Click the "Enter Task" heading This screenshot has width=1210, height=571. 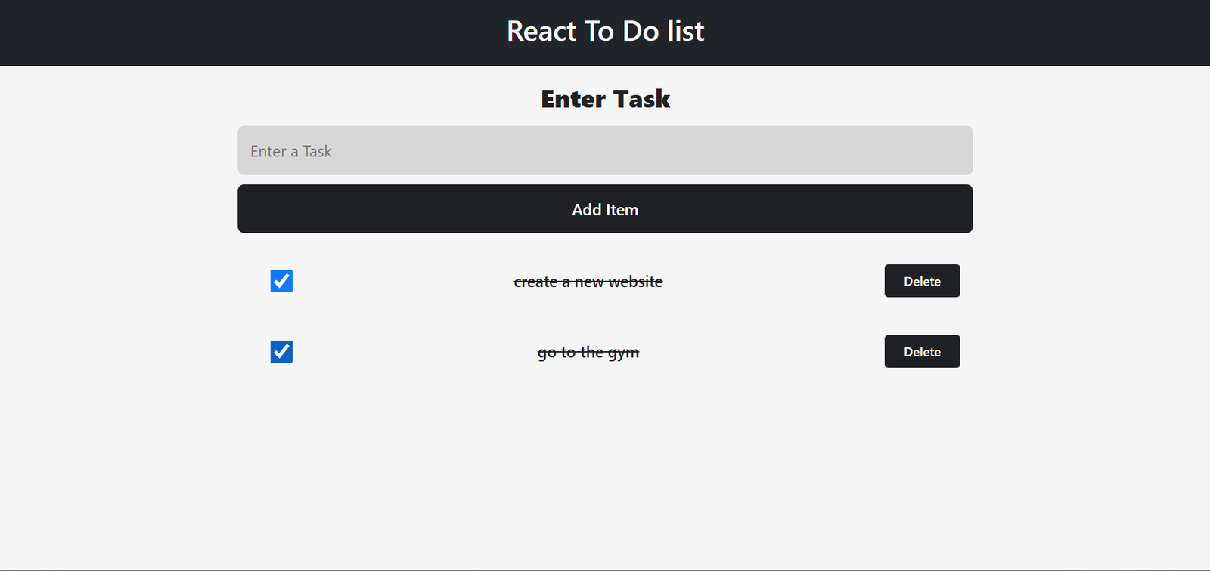click(x=605, y=99)
